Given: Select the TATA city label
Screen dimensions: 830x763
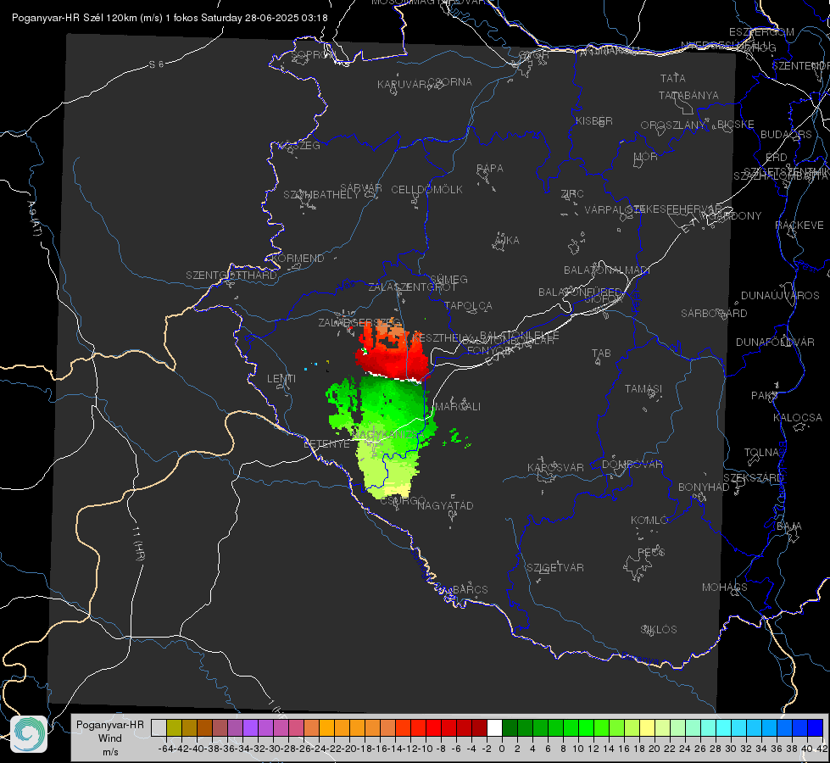Looking at the screenshot, I should click(x=673, y=78).
